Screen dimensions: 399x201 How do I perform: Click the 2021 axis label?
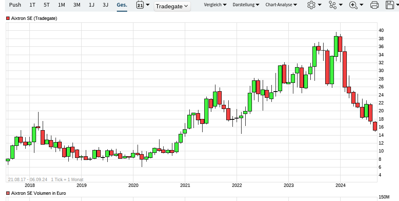tap(185, 185)
